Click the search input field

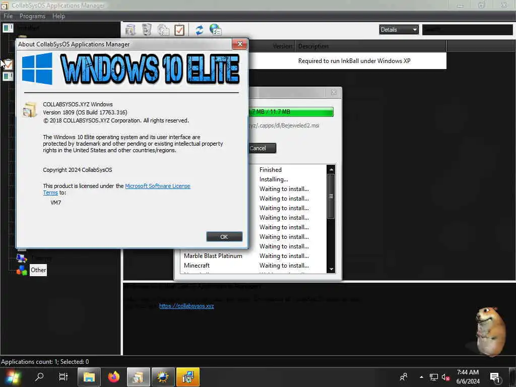tap(467, 30)
